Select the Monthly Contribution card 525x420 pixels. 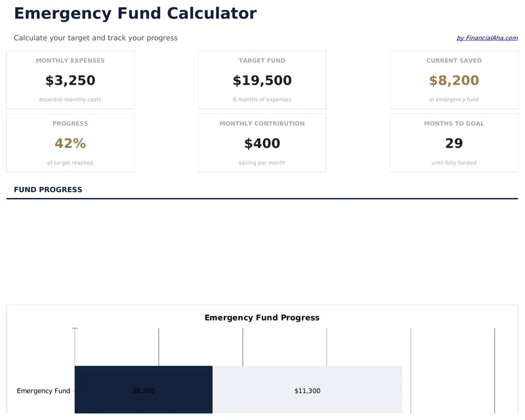tap(262, 142)
